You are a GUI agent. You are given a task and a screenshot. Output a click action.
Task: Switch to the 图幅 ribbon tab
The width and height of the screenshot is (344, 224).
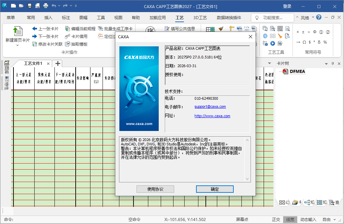[83, 18]
